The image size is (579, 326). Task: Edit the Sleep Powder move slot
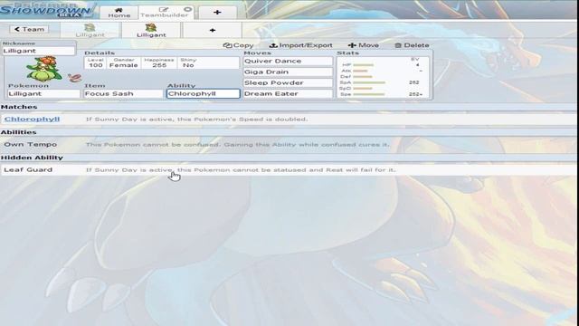point(288,82)
